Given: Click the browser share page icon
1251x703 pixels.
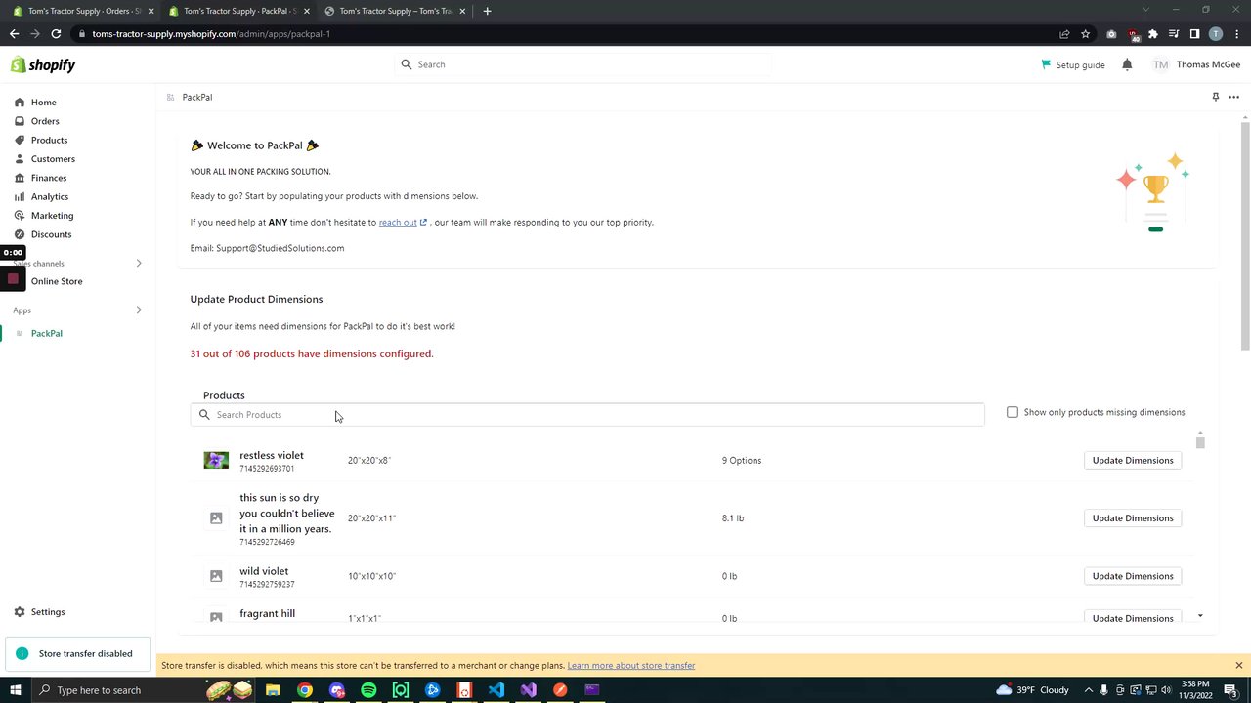Looking at the screenshot, I should click(1064, 33).
